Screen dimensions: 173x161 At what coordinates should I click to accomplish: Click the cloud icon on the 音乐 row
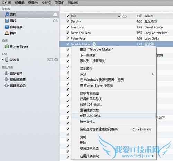coord(55,15)
